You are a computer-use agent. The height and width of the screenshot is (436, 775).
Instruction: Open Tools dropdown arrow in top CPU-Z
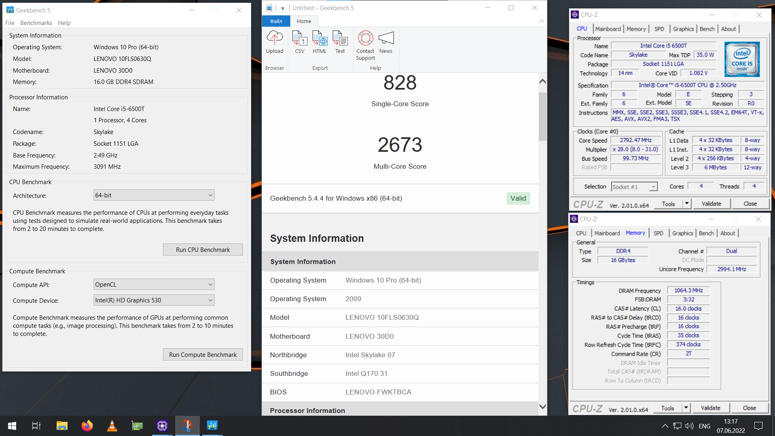coord(687,204)
